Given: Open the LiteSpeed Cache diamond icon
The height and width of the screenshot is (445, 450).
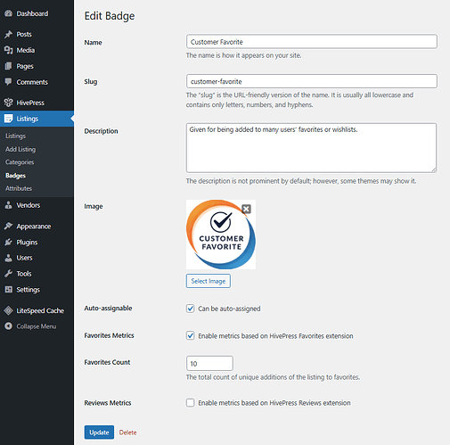Looking at the screenshot, I should point(9,310).
